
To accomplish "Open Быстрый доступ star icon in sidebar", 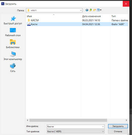I will tap(13, 19).
